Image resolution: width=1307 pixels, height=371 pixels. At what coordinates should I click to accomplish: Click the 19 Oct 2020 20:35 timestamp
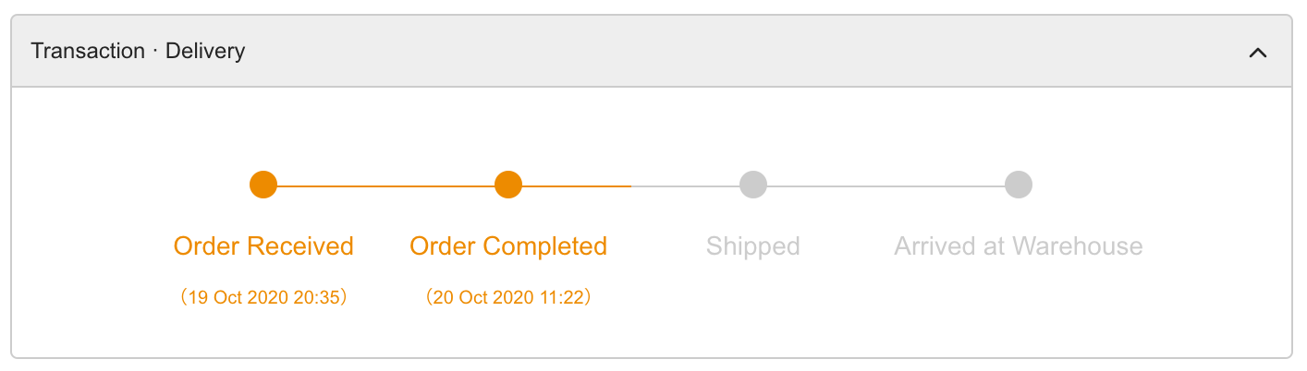pyautogui.click(x=263, y=298)
